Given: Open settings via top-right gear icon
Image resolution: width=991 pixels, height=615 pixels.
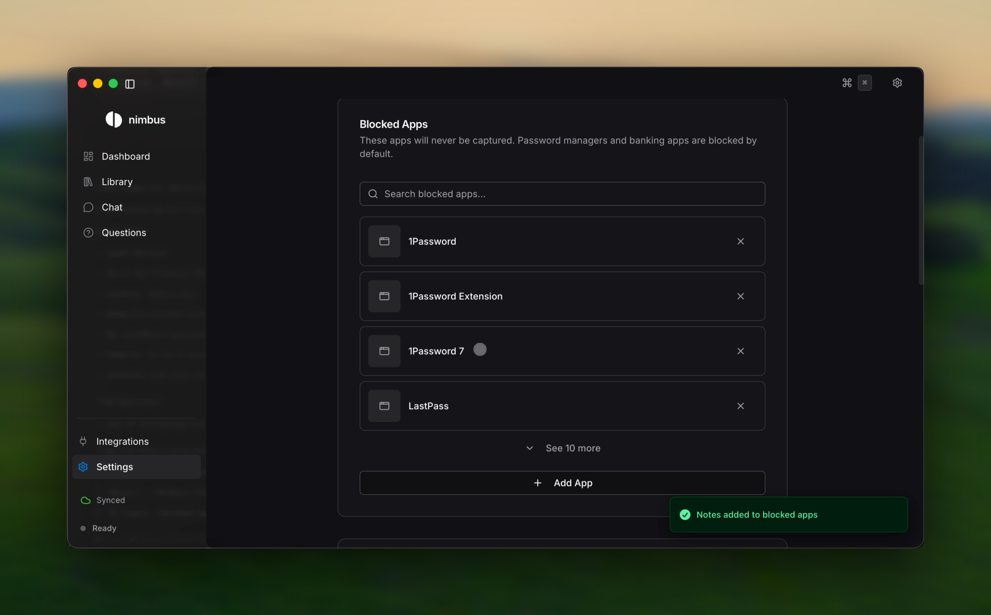Looking at the screenshot, I should coord(897,83).
